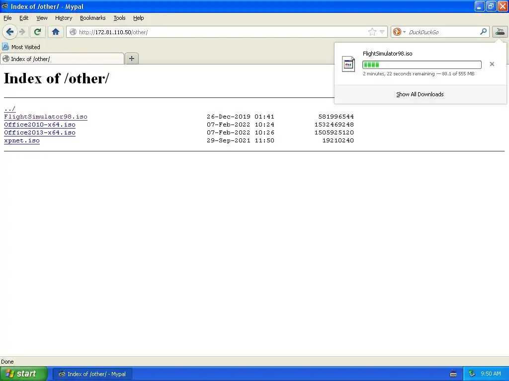509x381 pixels.
Task: Click the date 29-Sep-2021 11:50
Action: (241, 140)
